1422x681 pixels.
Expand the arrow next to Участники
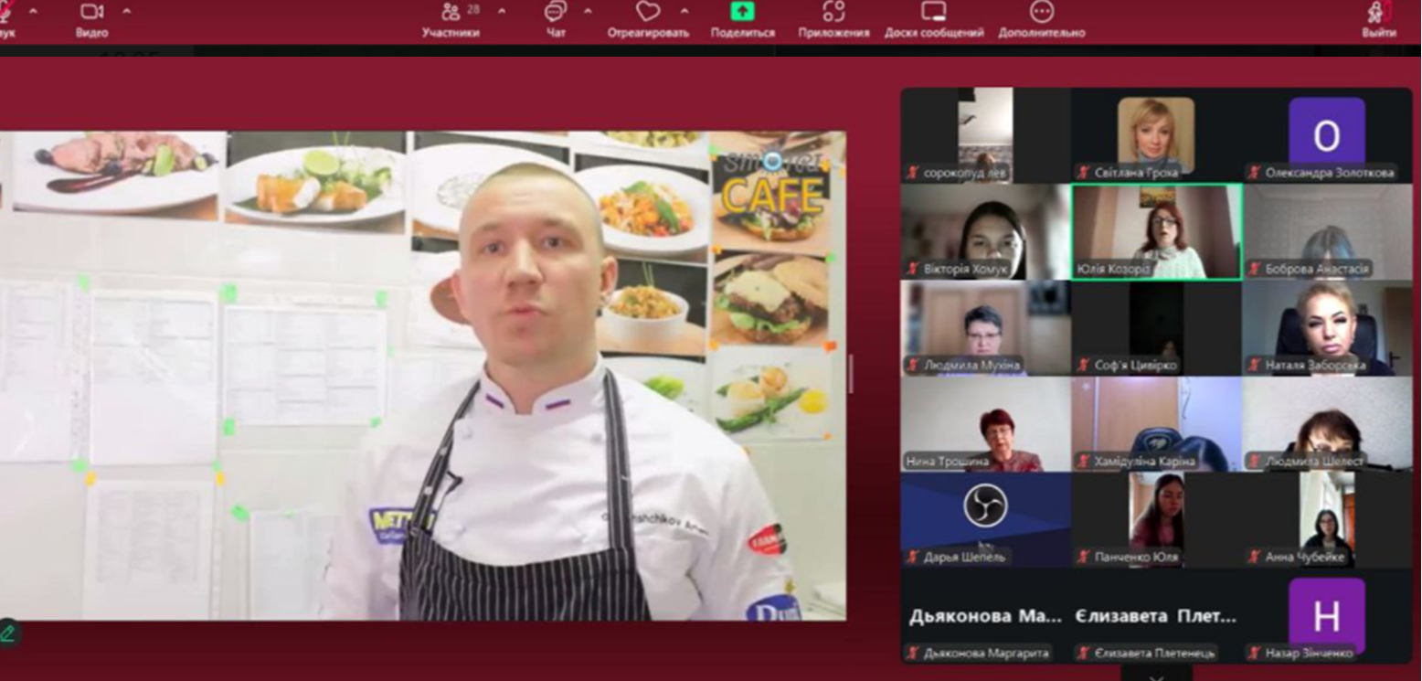pos(501,12)
